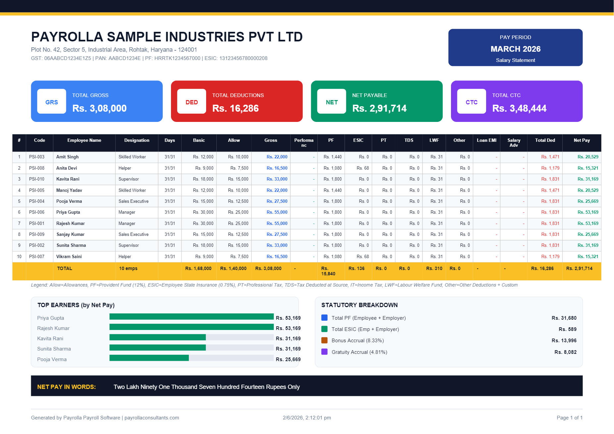Click the company name heading
The width and height of the screenshot is (614, 434).
pos(167,37)
